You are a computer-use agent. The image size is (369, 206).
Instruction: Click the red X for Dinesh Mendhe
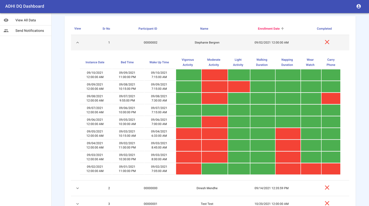pos(327,188)
